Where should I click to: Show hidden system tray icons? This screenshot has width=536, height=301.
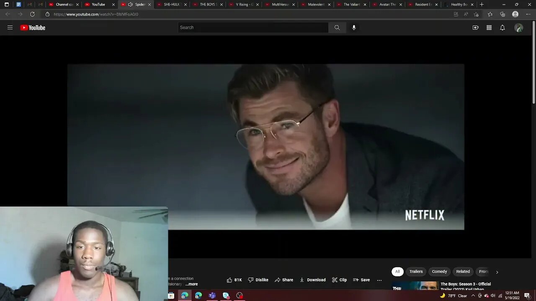(x=473, y=296)
